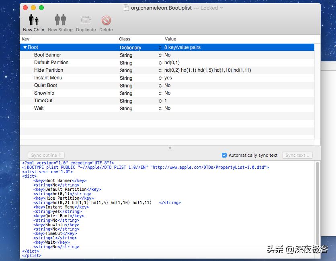Click the New Child toolbar icon
This screenshot has width=336, height=261.
pos(33,19)
